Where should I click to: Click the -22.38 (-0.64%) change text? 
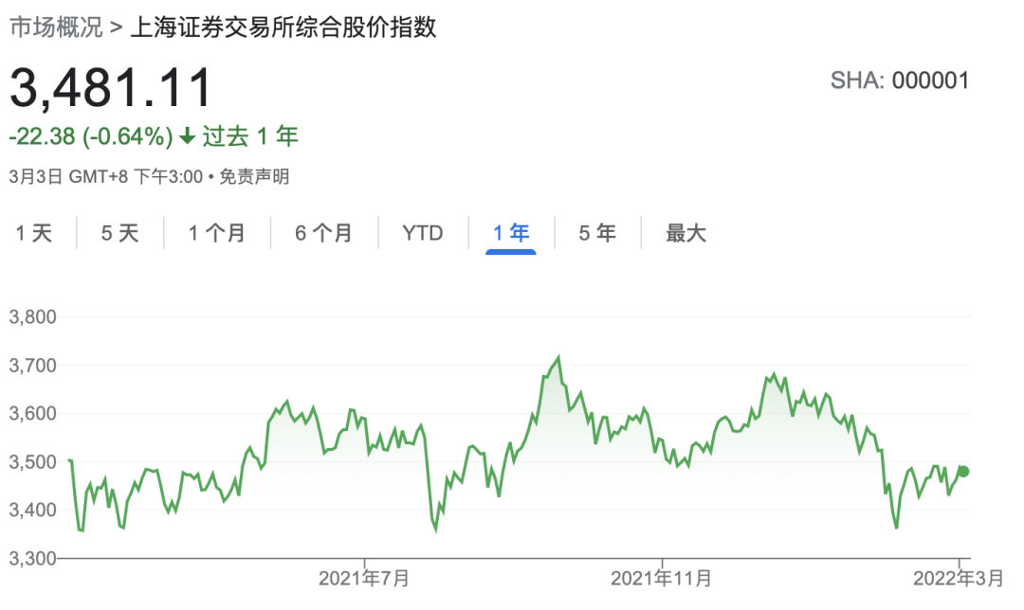91,137
